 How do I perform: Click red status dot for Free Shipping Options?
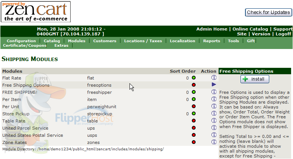(194, 85)
